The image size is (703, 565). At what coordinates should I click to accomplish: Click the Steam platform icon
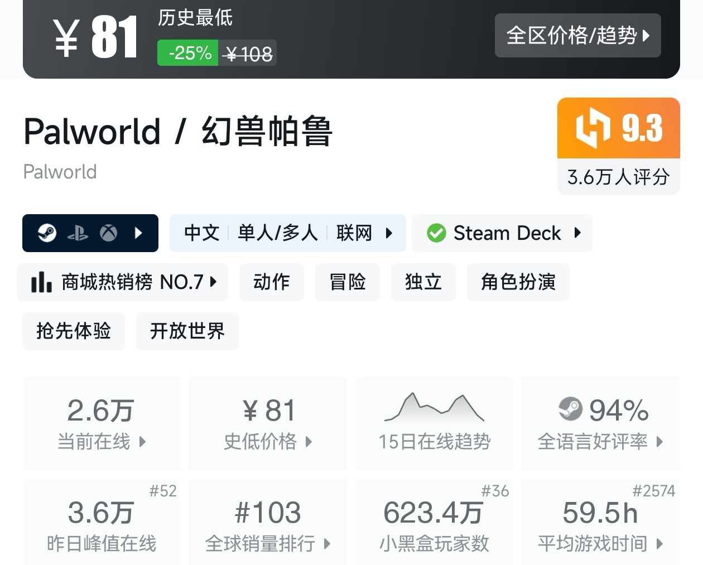(x=47, y=233)
